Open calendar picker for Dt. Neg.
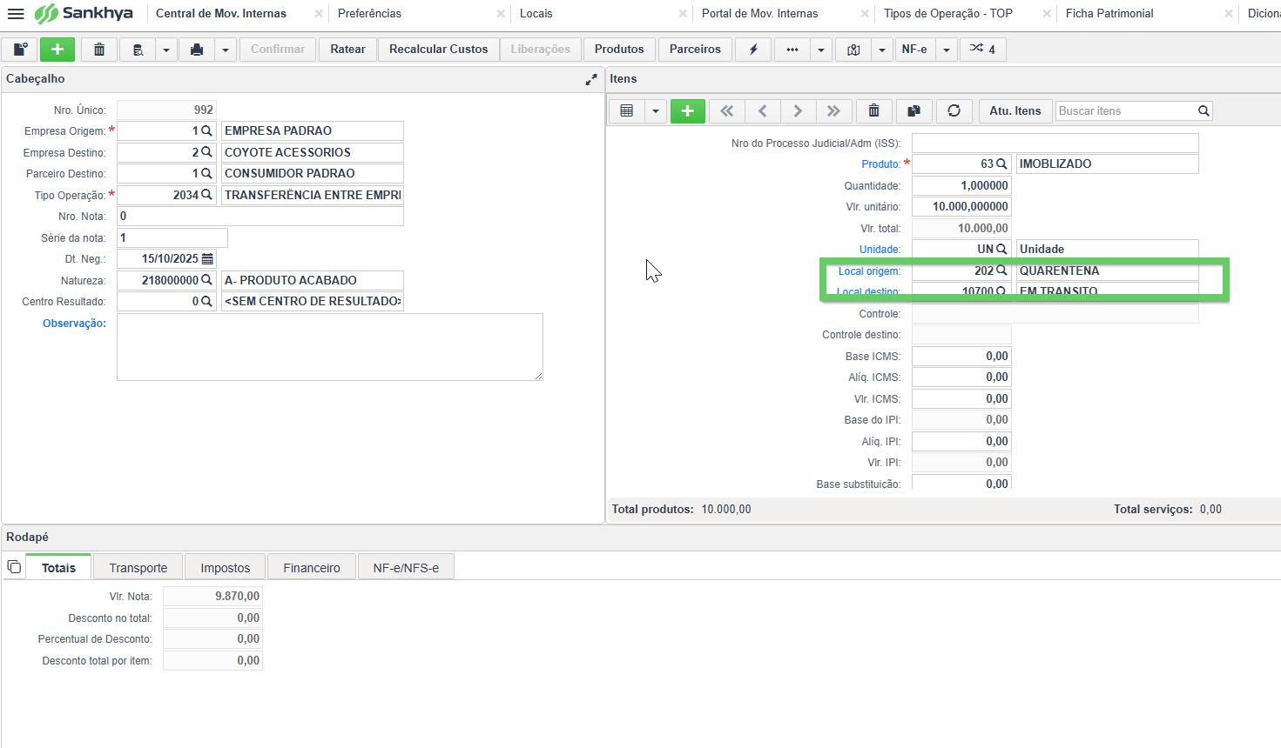Image resolution: width=1281 pixels, height=748 pixels. tap(207, 259)
